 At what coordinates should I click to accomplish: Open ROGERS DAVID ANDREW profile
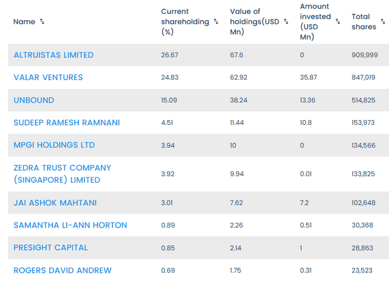[x=63, y=270]
